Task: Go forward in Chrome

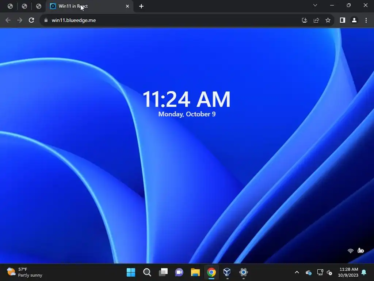Action: pyautogui.click(x=20, y=20)
